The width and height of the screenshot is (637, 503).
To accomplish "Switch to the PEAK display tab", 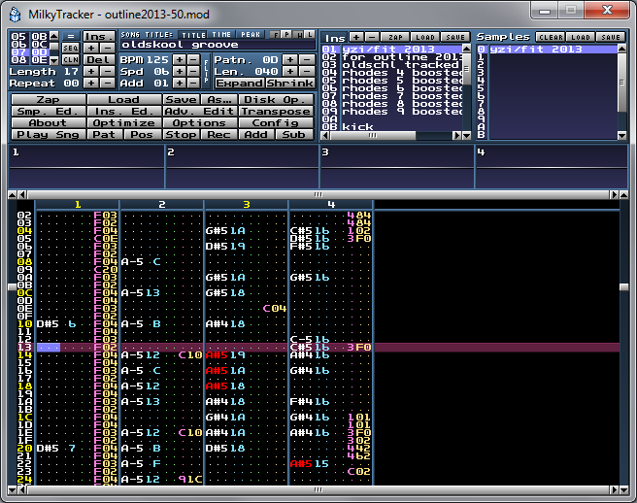I will (x=251, y=35).
